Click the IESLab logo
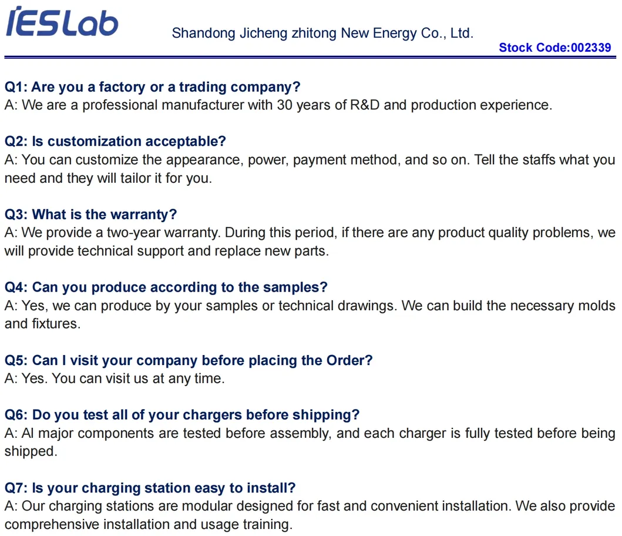The image size is (622, 536). coord(62,22)
